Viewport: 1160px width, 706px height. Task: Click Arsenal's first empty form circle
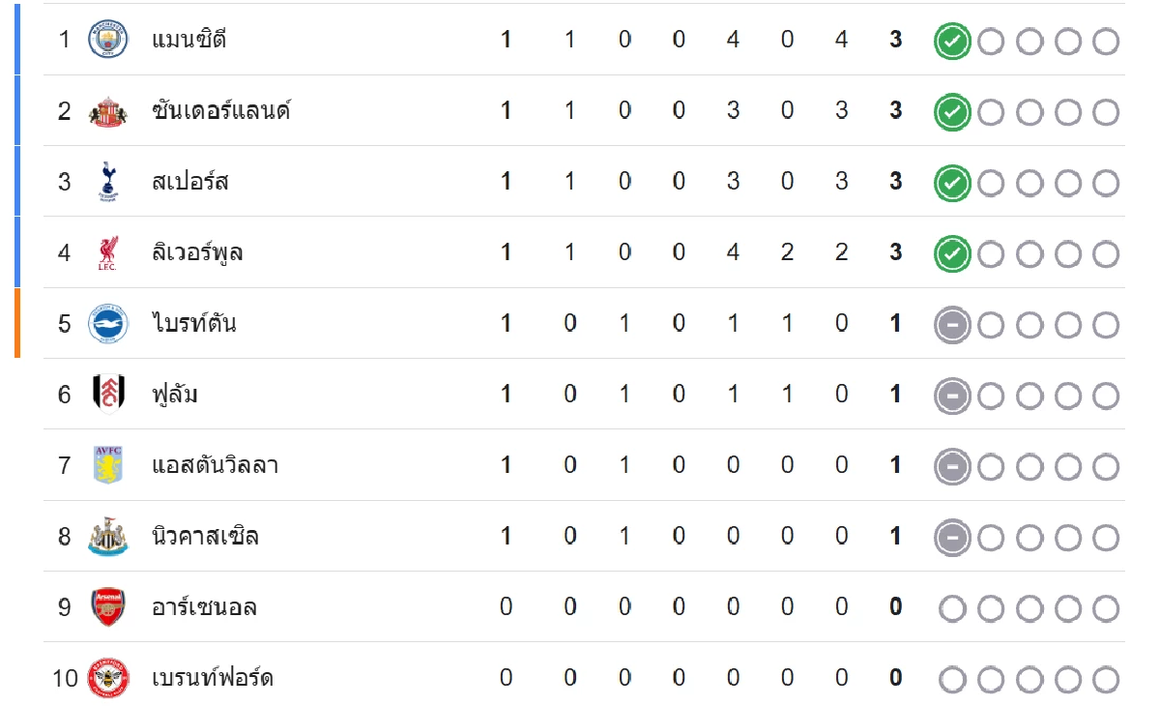[x=952, y=607]
